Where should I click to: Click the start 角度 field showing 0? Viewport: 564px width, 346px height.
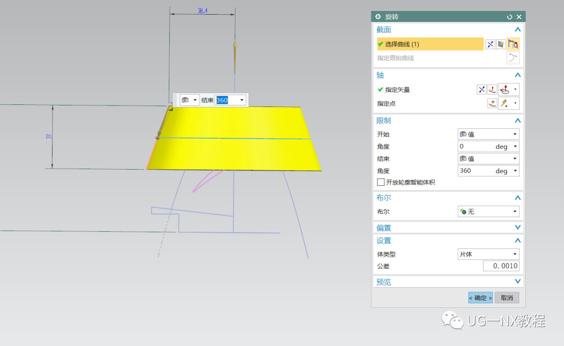pos(475,146)
